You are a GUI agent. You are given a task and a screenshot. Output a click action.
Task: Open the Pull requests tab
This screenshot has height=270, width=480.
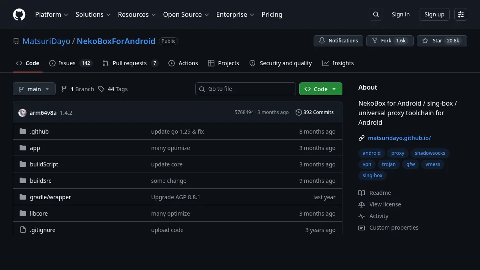(x=130, y=63)
